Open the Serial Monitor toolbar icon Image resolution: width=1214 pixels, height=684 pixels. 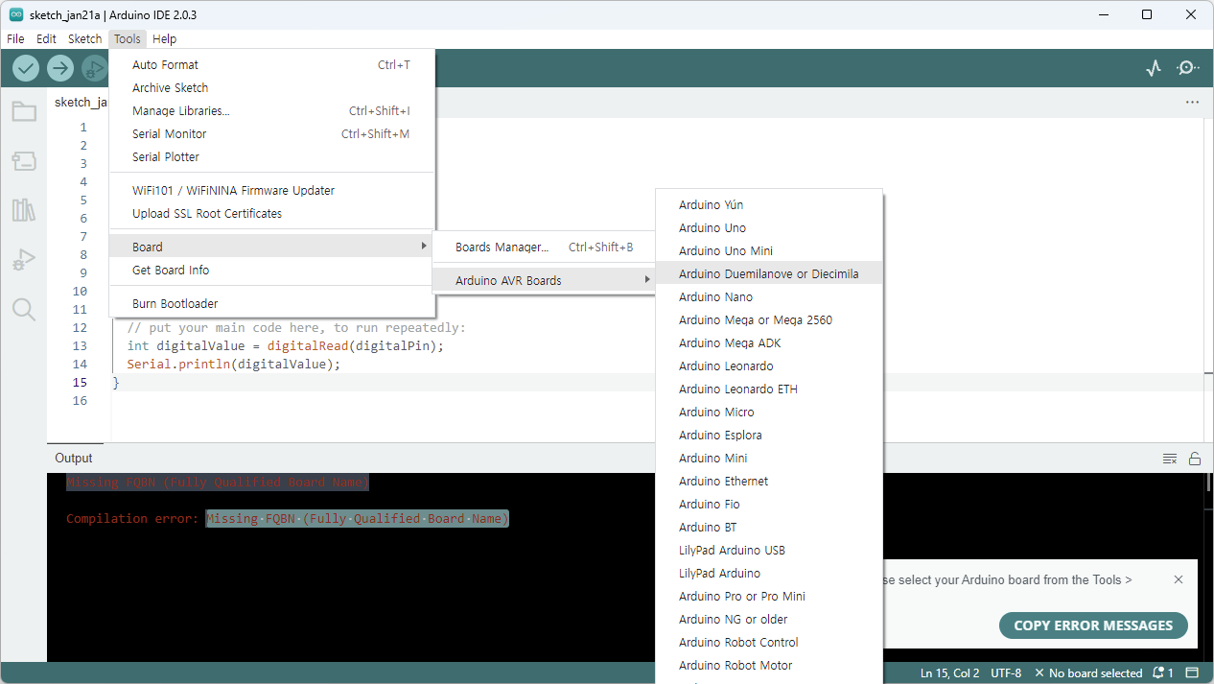[x=1188, y=68]
